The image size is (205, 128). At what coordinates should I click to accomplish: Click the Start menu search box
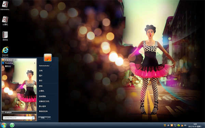point(19,118)
